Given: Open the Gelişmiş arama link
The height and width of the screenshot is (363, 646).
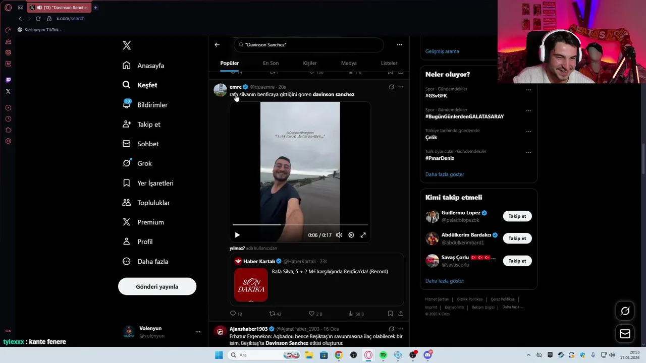Looking at the screenshot, I should point(442,51).
